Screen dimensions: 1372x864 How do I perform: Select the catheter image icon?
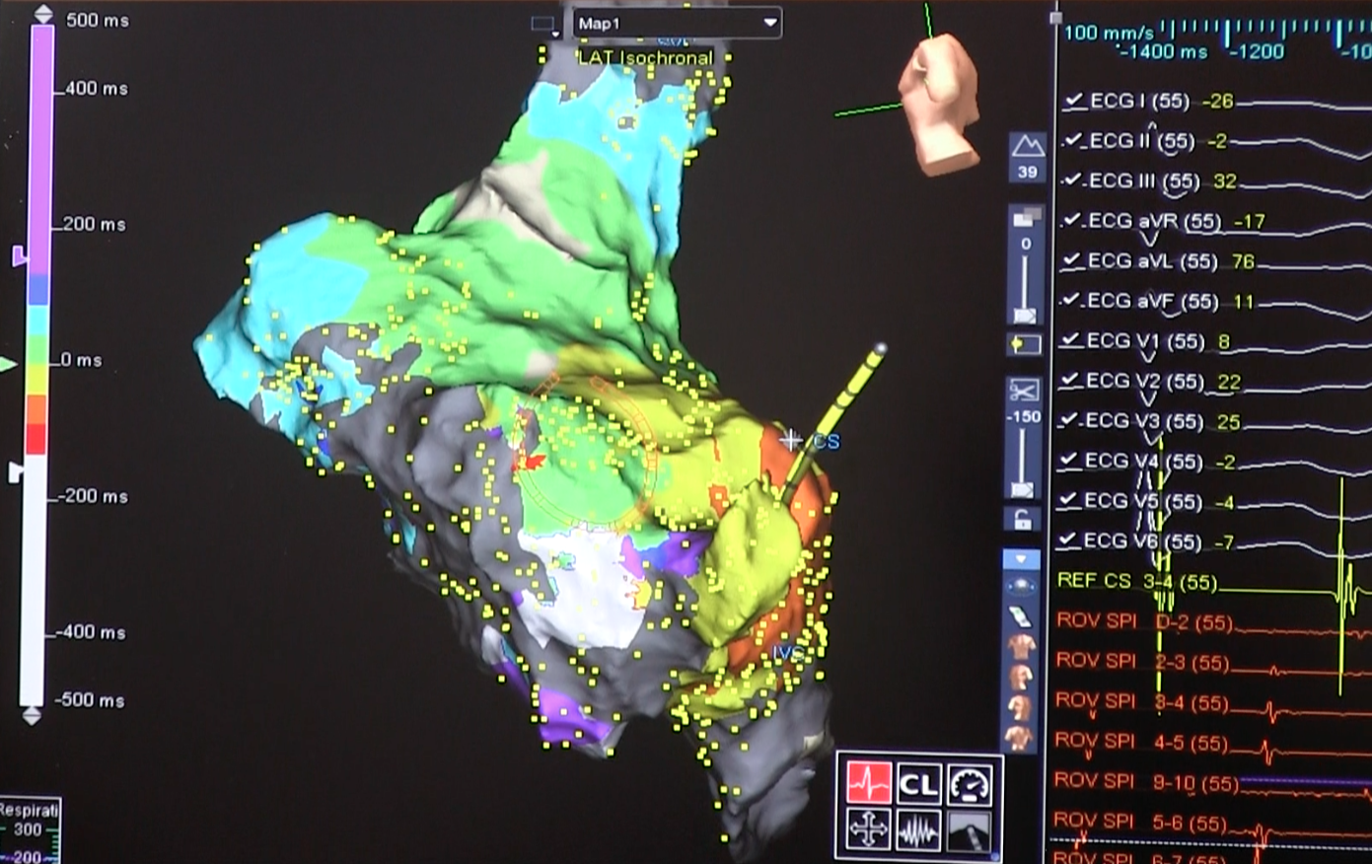(x=970, y=831)
